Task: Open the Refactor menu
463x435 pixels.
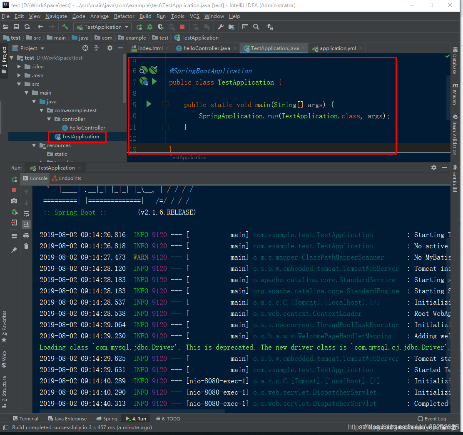Action: tap(124, 16)
